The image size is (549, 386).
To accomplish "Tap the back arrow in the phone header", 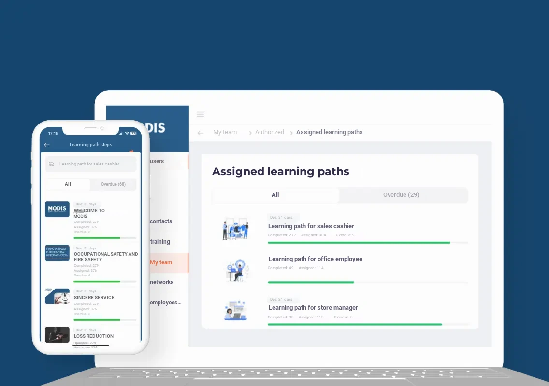I will (47, 145).
